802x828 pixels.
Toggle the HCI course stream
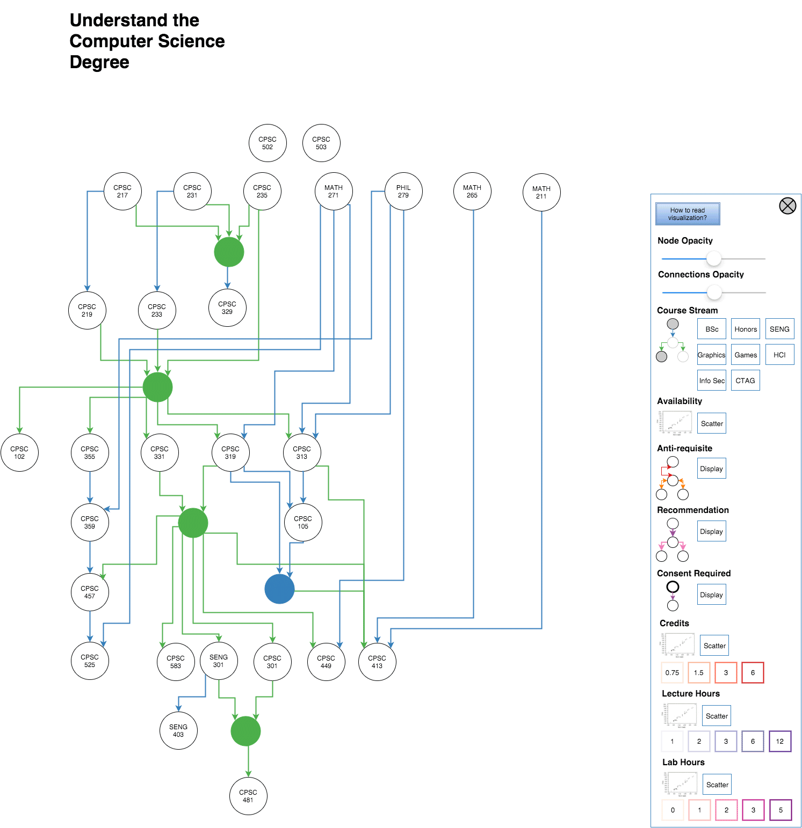click(779, 355)
